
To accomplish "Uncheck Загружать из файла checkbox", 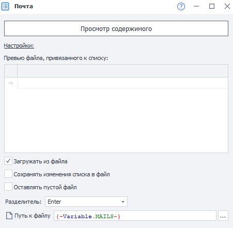I will 8,161.
